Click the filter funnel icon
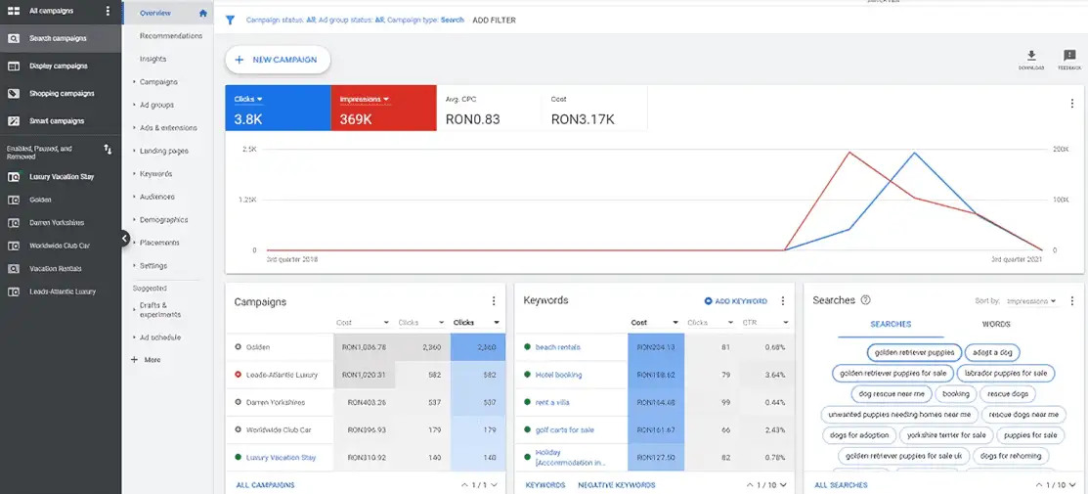Screen dimensions: 1088x494 click(230, 20)
